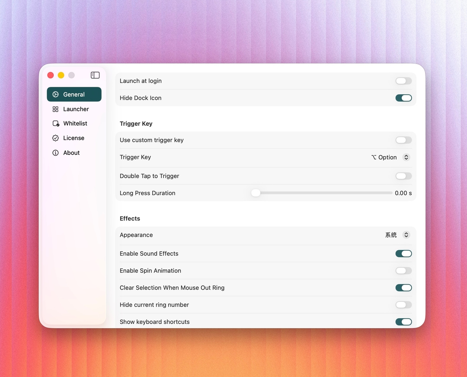The width and height of the screenshot is (467, 377).
Task: Disable Clear Selection When Mouse Out Ring
Action: 403,288
